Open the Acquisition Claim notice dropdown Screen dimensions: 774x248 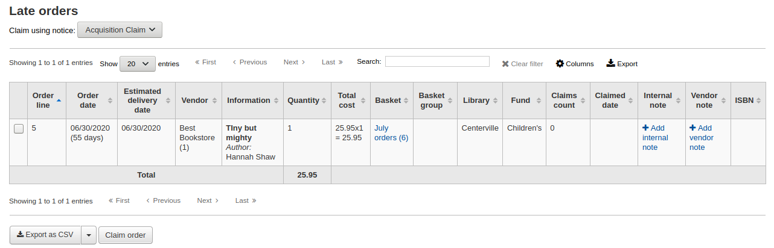120,30
